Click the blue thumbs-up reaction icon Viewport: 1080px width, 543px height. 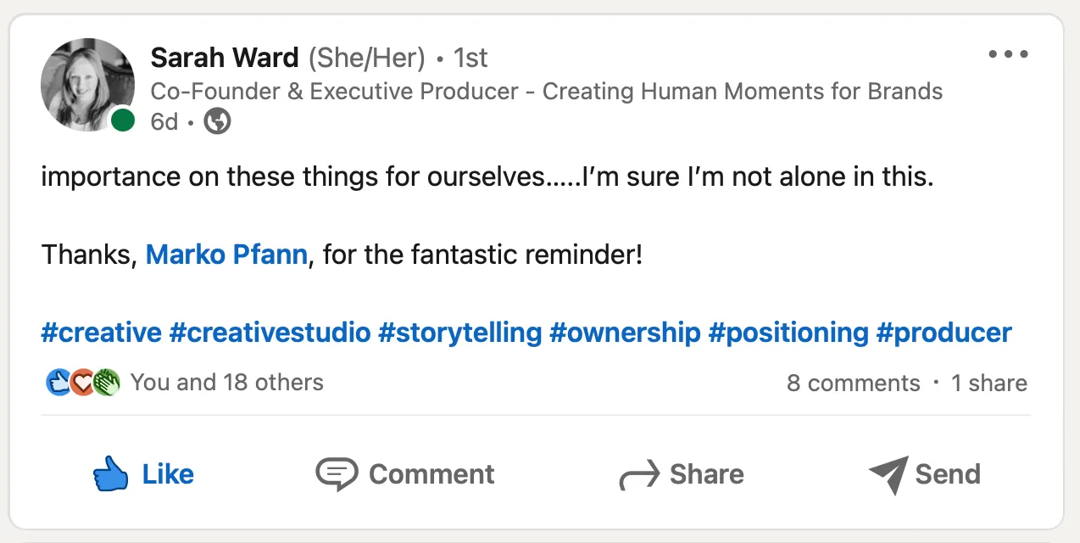tap(58, 383)
